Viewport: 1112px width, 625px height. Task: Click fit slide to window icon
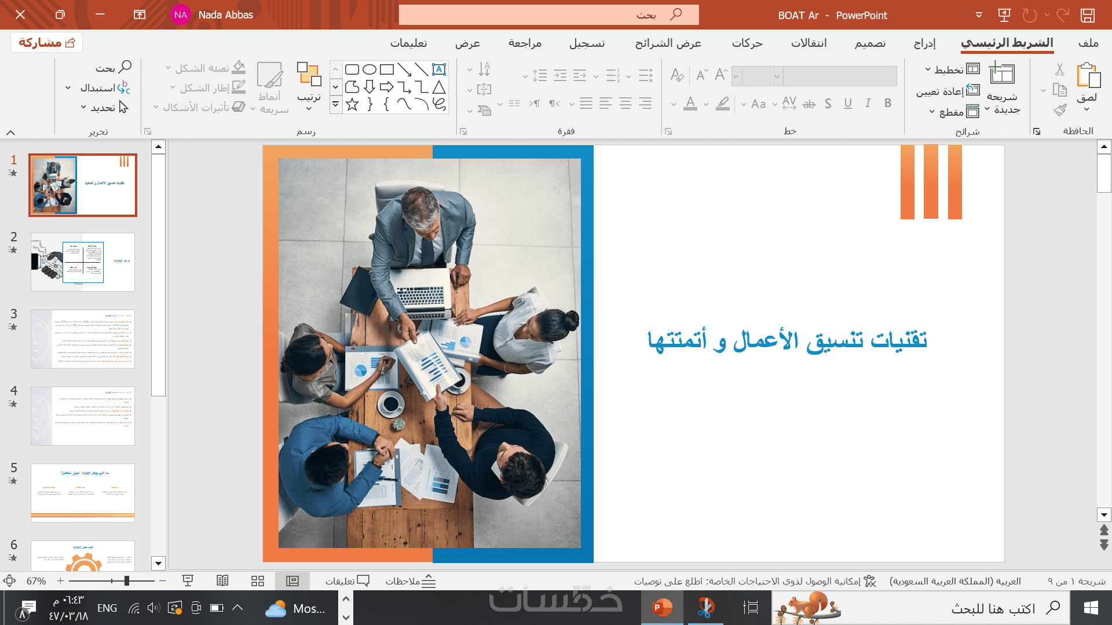10,581
